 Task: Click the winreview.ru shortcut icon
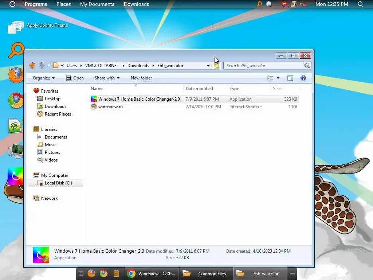(94, 107)
